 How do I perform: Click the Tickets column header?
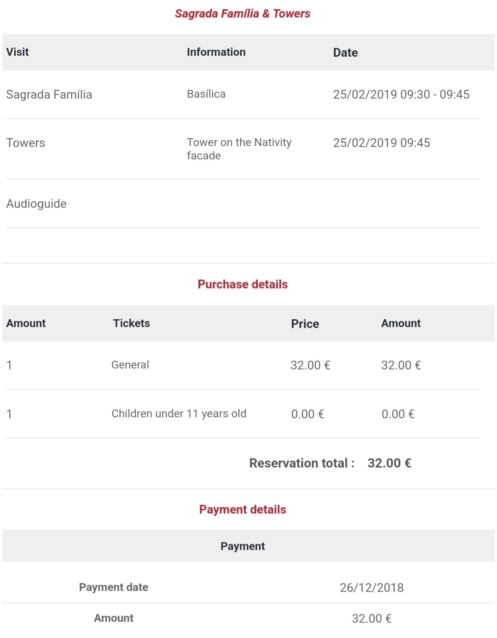coord(132,323)
